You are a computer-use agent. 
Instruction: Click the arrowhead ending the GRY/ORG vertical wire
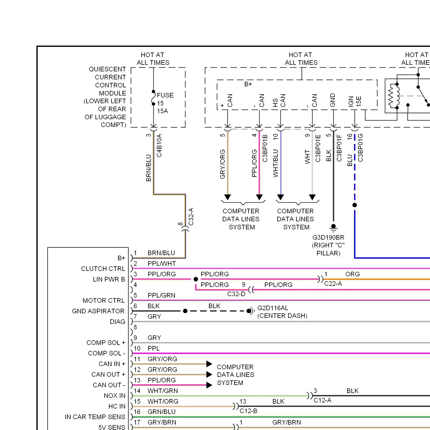coord(228,197)
